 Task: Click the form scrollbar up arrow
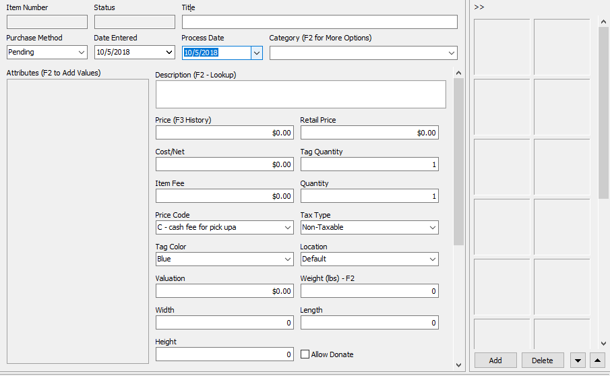458,73
